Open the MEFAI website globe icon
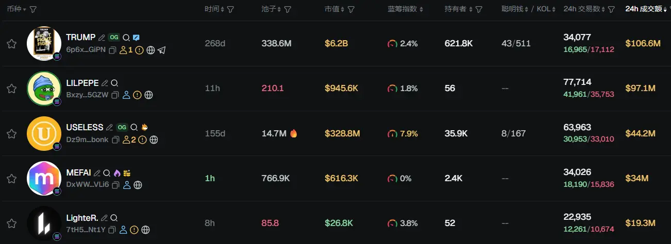The height and width of the screenshot is (244, 671). coord(138,185)
